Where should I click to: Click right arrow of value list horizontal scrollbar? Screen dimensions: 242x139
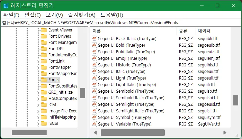[225, 132]
